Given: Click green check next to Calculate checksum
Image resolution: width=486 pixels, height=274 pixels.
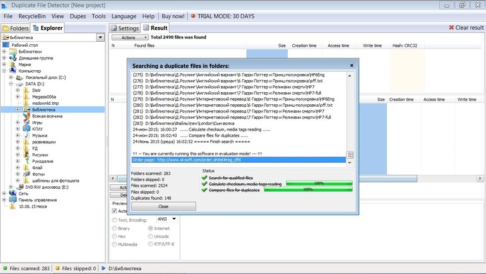Looking at the screenshot, I should (204, 184).
